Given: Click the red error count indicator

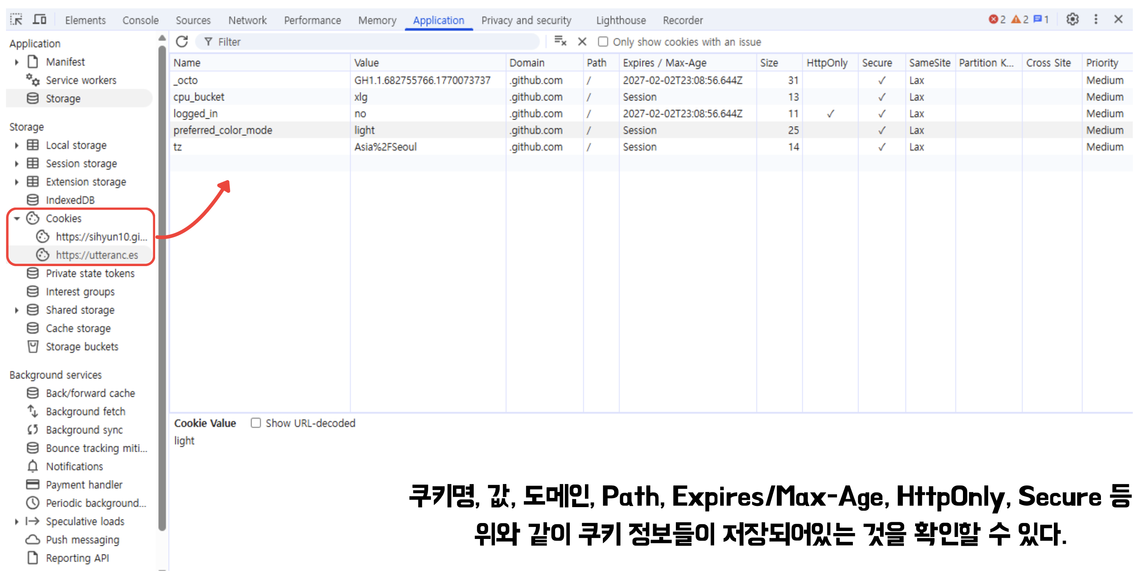Looking at the screenshot, I should (x=996, y=20).
